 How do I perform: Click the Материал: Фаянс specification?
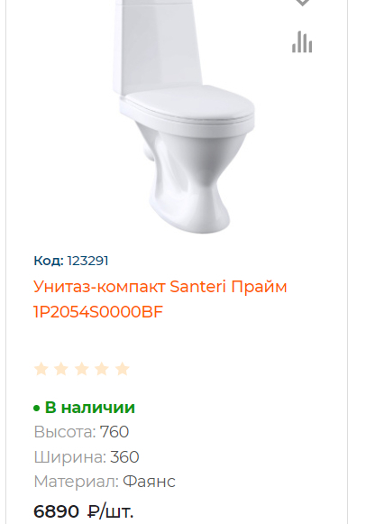click(x=105, y=482)
